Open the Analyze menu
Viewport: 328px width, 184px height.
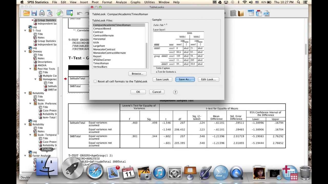(121, 2)
